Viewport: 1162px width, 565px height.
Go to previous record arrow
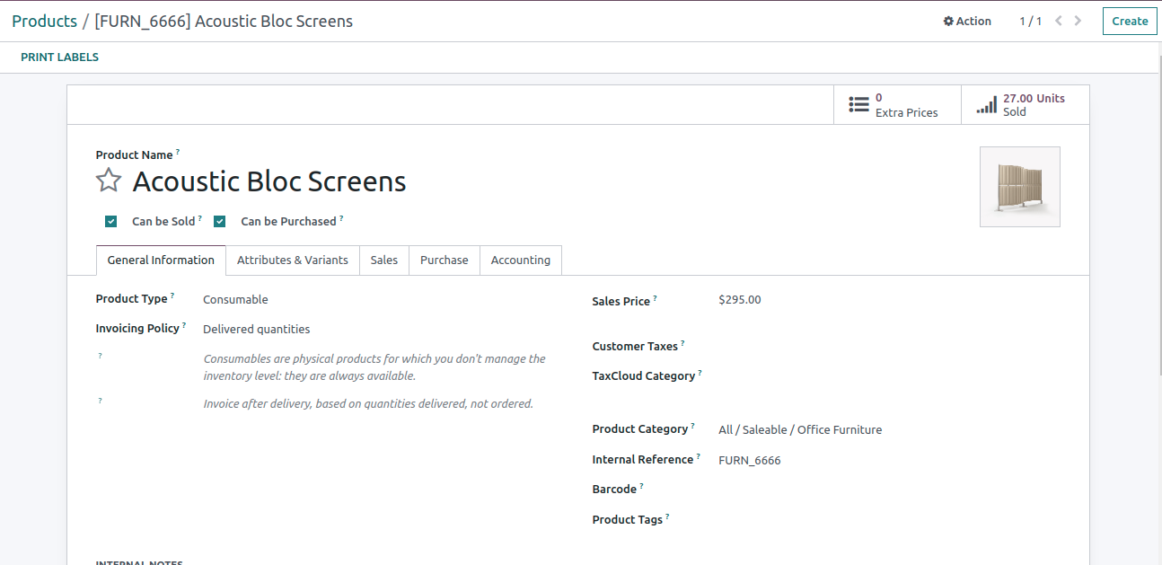pyautogui.click(x=1059, y=21)
